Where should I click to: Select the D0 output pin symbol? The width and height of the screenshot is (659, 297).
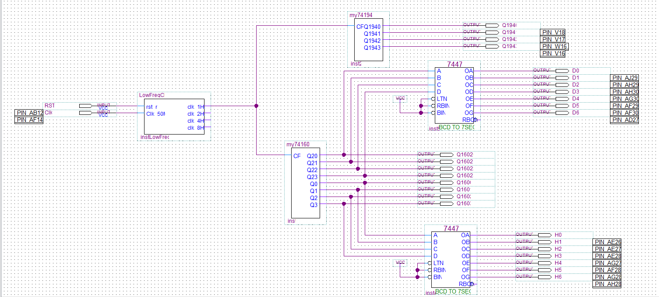click(x=562, y=71)
